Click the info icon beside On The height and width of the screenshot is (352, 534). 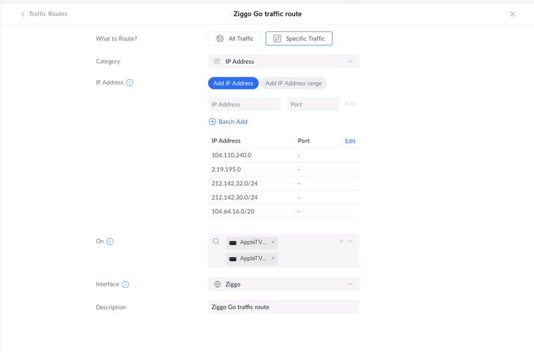(110, 241)
